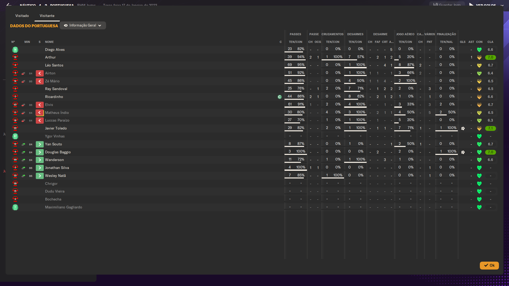Click the captain badge next to Ricardinho
509x286 pixels.
279,97
